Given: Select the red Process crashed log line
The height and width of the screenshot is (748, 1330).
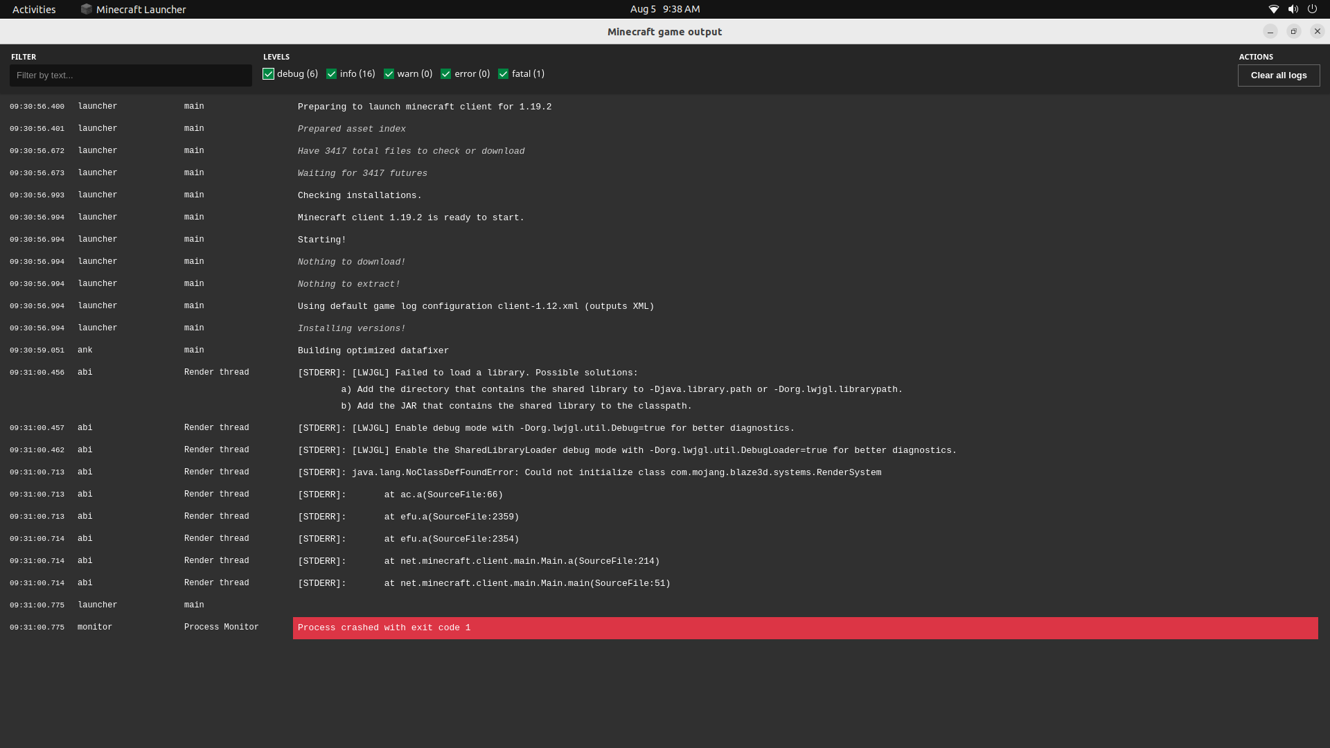Looking at the screenshot, I should (x=804, y=627).
